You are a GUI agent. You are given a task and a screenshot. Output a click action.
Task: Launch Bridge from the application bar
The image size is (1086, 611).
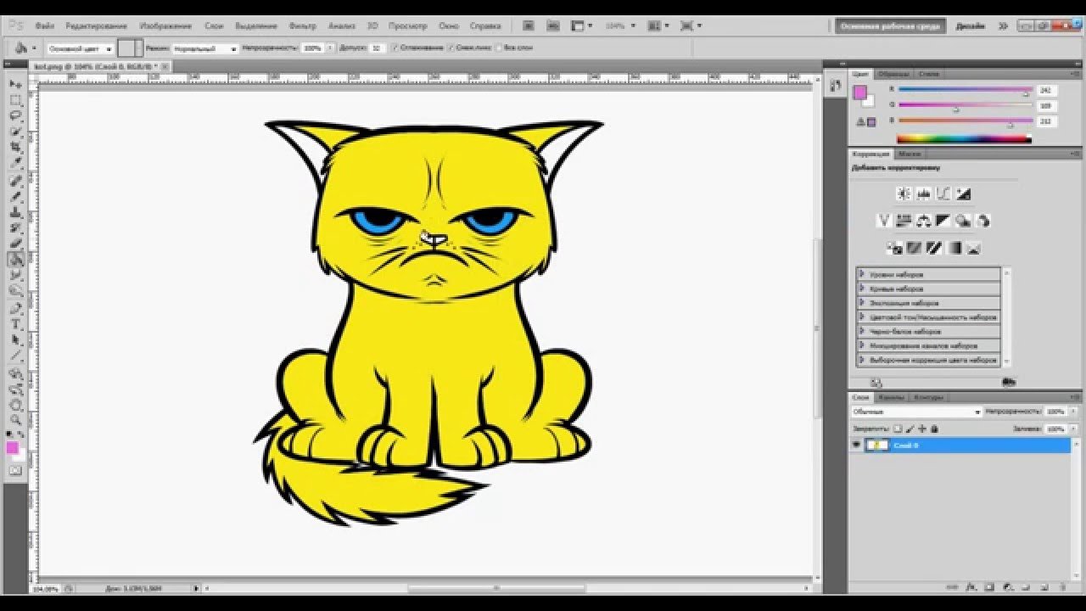click(x=527, y=25)
